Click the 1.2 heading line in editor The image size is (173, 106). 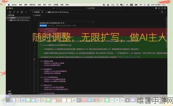click(47, 61)
